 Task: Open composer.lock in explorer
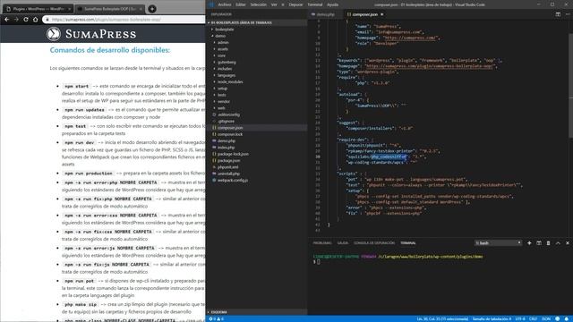(x=230, y=134)
